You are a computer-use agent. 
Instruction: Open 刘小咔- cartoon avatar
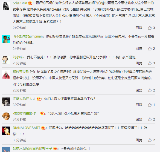click(x=6, y=60)
